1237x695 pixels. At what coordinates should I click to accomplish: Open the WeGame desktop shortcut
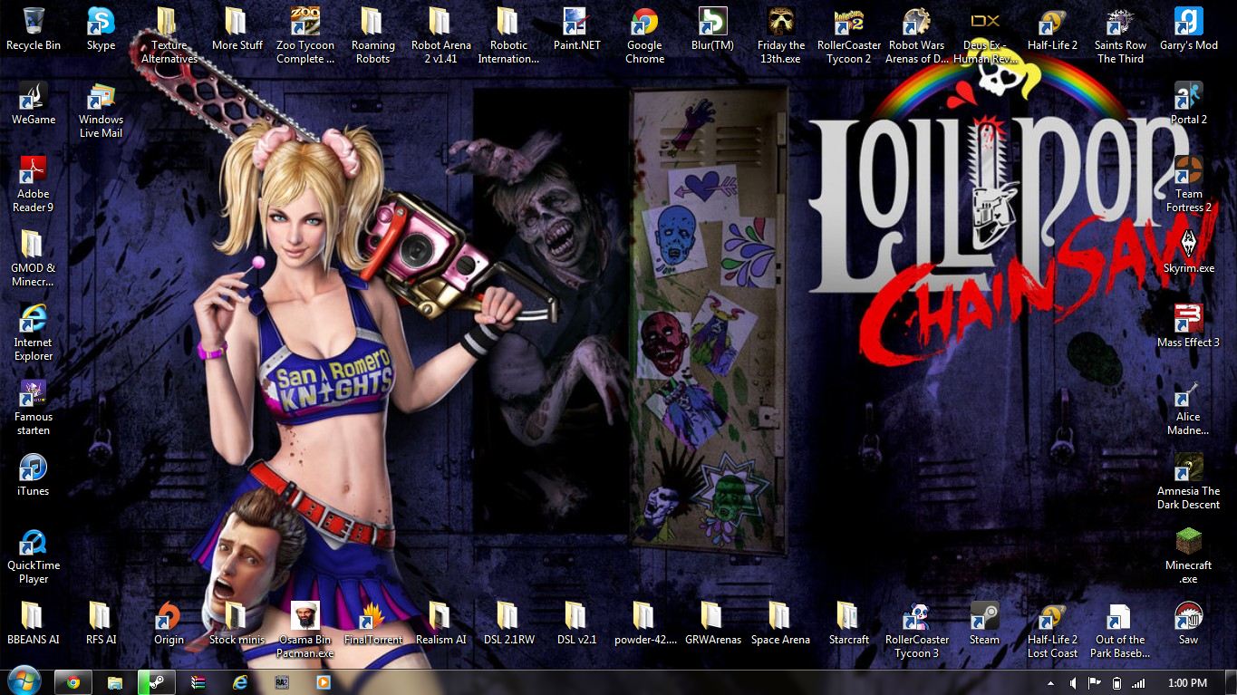[34, 102]
